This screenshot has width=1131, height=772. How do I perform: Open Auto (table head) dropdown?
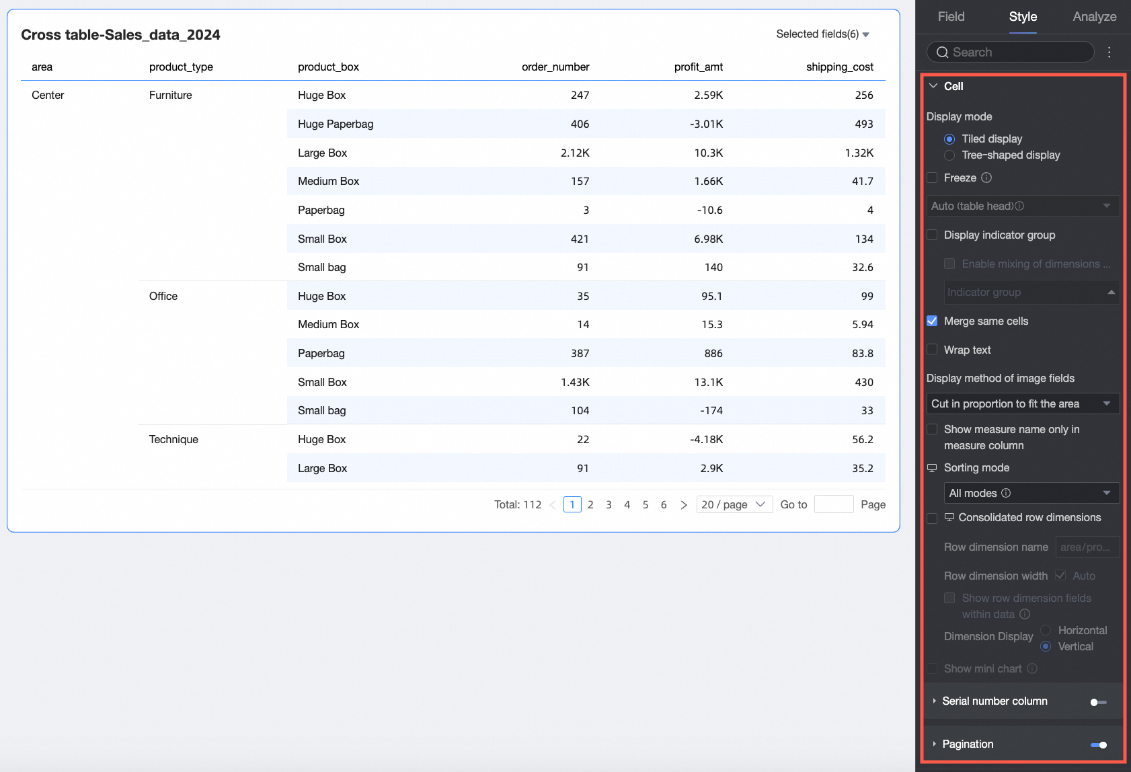point(1022,206)
